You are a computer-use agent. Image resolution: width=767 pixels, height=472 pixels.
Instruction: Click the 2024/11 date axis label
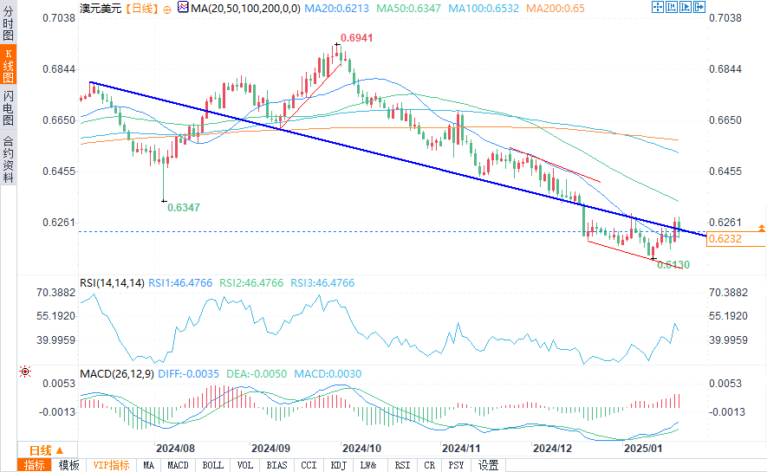[x=461, y=449]
